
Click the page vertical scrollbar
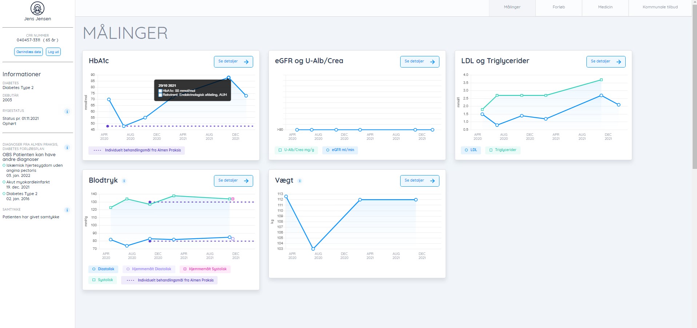694,84
